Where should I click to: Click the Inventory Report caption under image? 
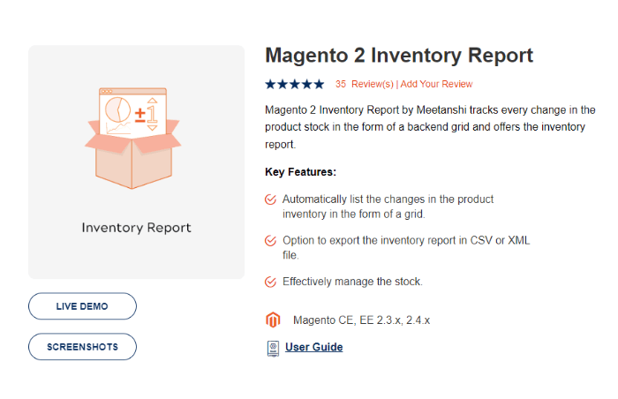[x=136, y=228]
